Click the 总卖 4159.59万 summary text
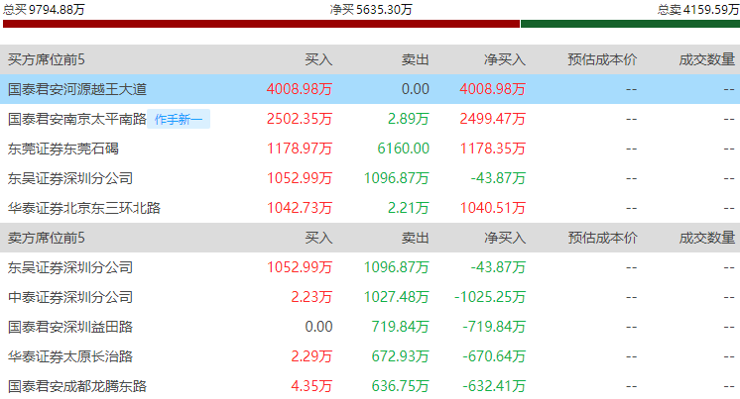 tap(698, 10)
